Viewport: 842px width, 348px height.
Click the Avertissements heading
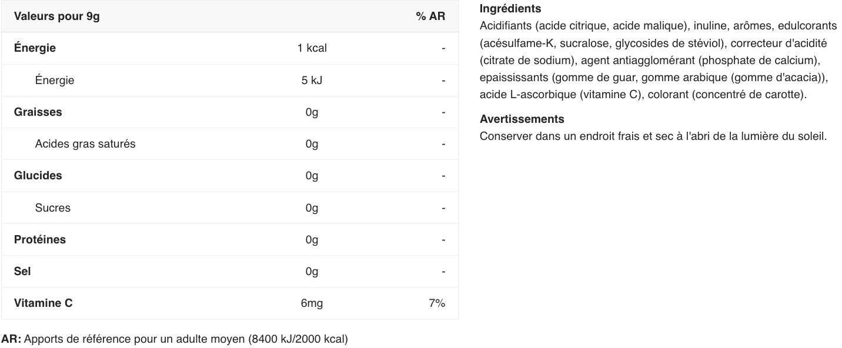tap(522, 119)
